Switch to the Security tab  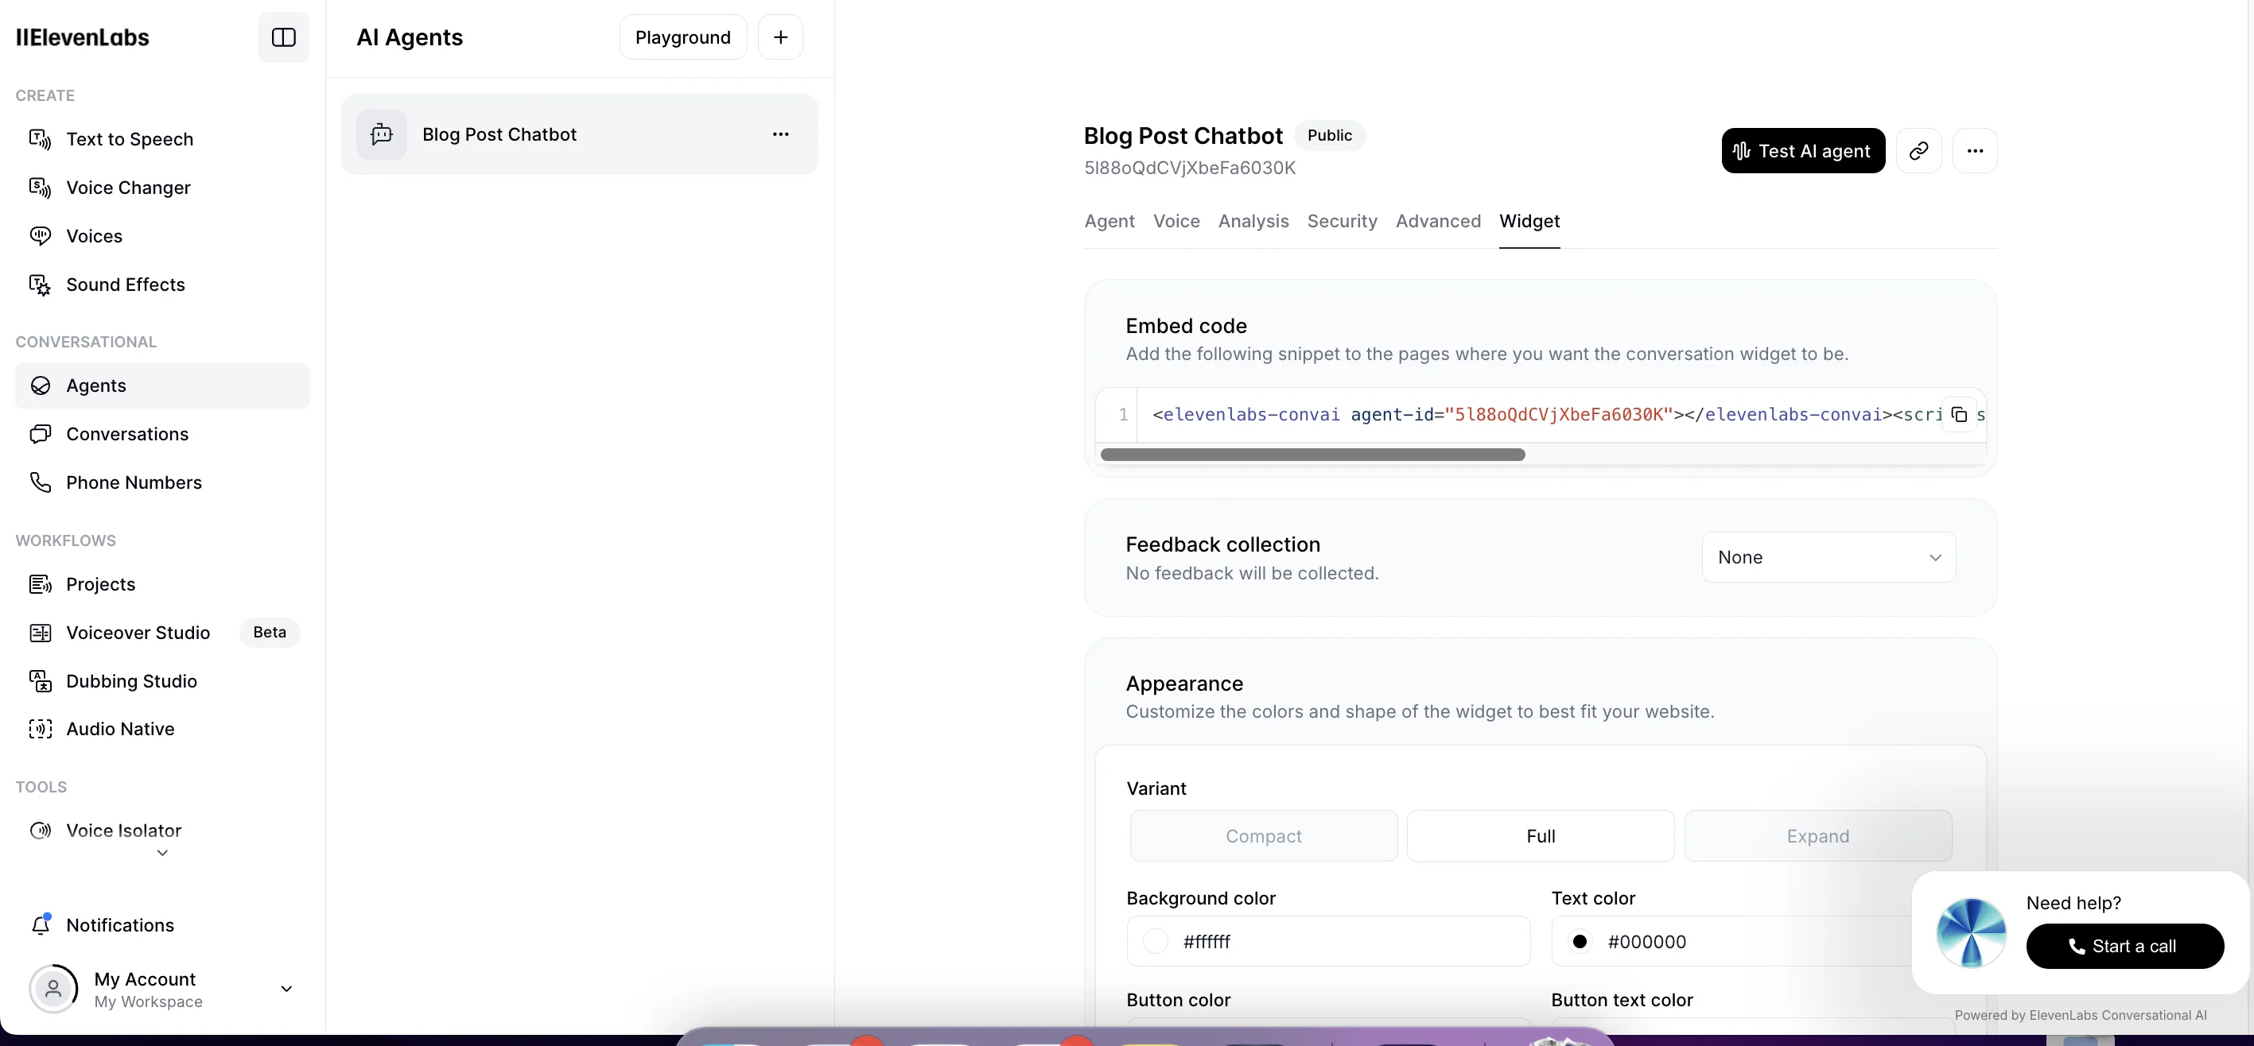1342,220
